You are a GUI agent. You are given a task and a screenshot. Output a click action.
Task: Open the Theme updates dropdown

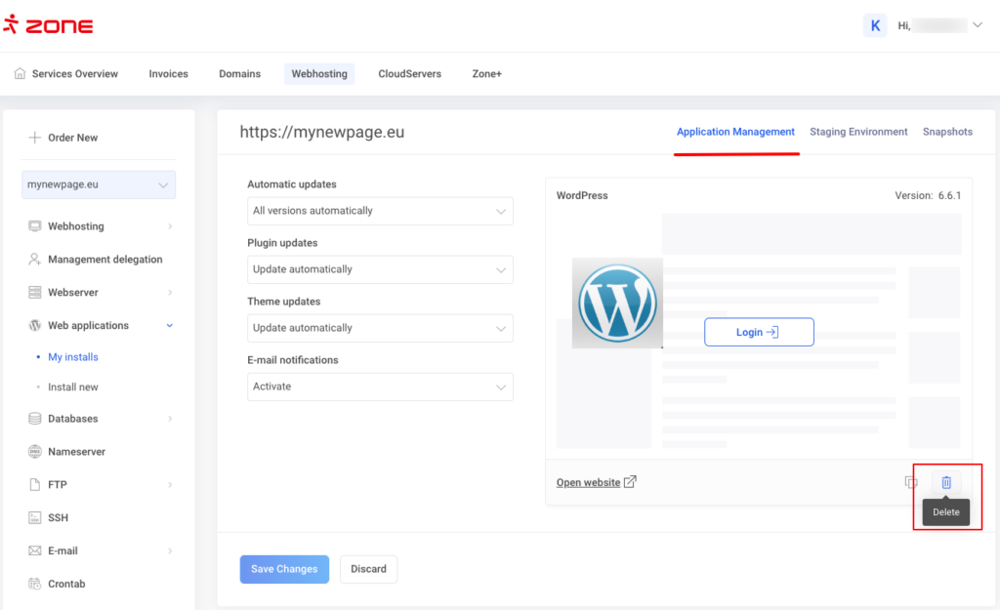tap(380, 328)
